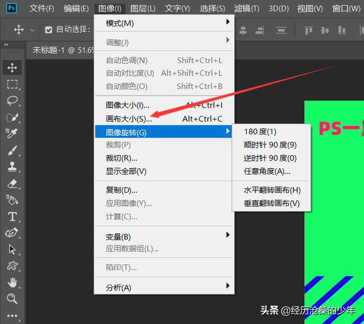Choose 裁切(R)... menu entry
The height and width of the screenshot is (324, 364).
coord(164,158)
